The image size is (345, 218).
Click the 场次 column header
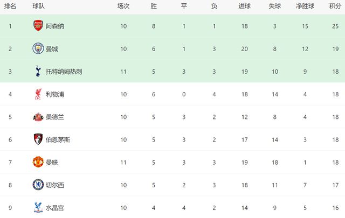[123, 6]
